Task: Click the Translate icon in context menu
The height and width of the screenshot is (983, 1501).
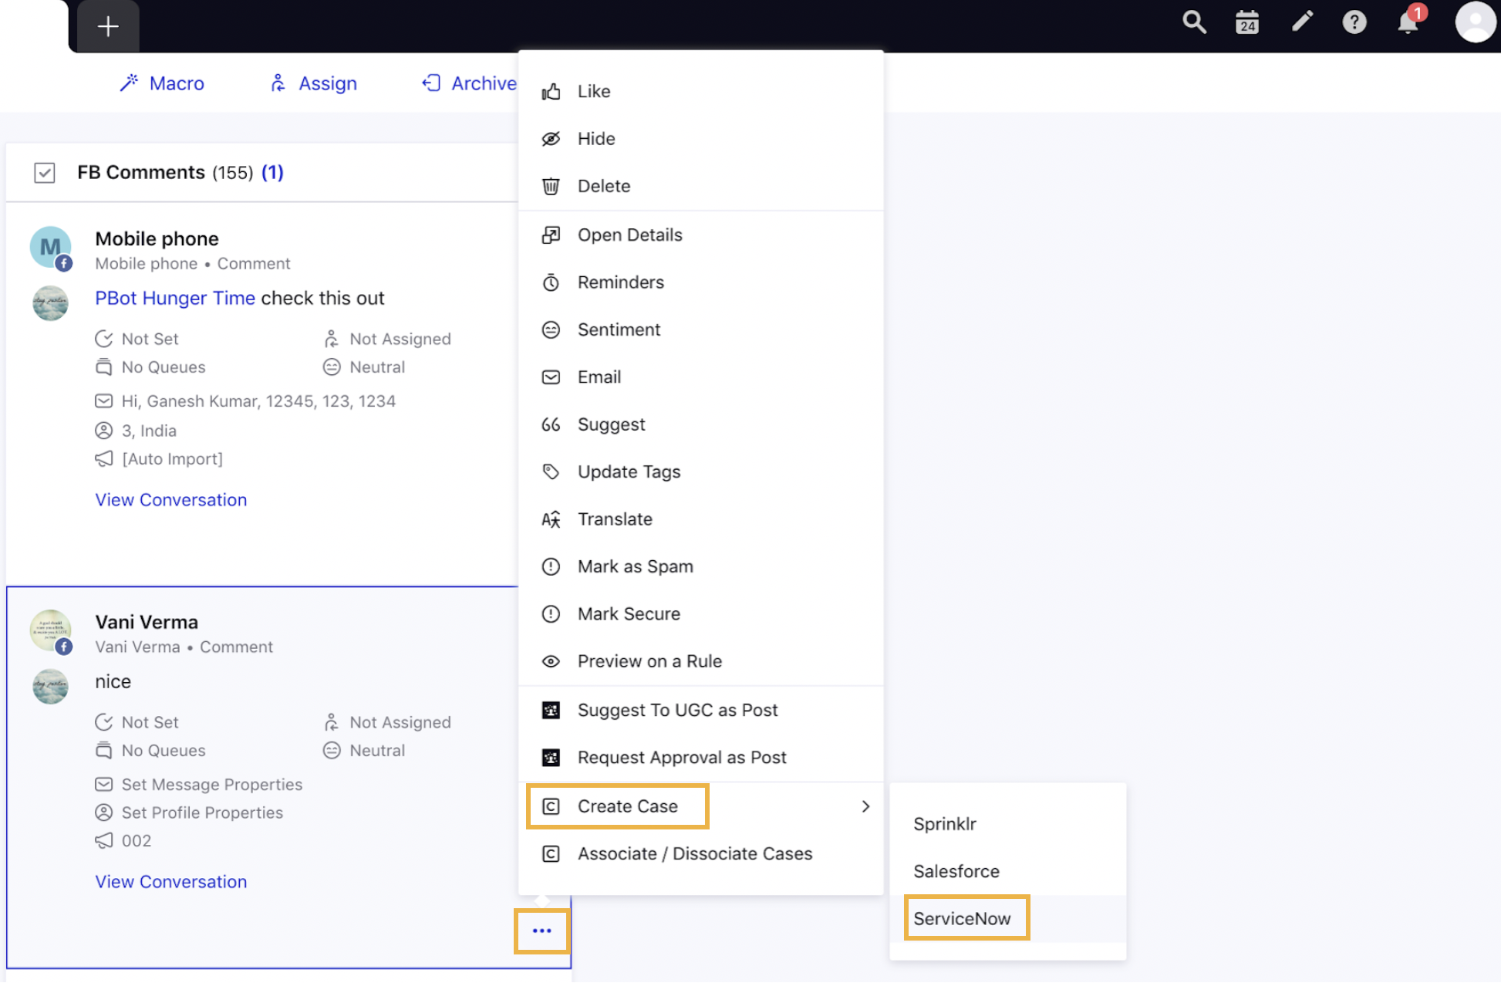Action: (x=551, y=519)
